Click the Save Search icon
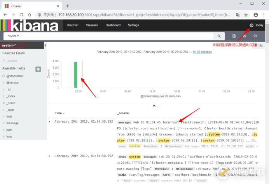269x184 pixels. point(245,36)
